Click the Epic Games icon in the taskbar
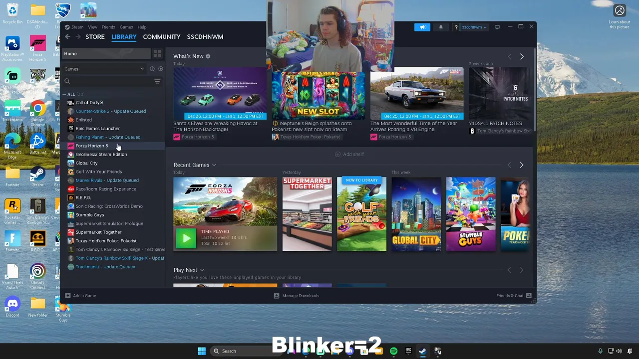 pos(408,351)
